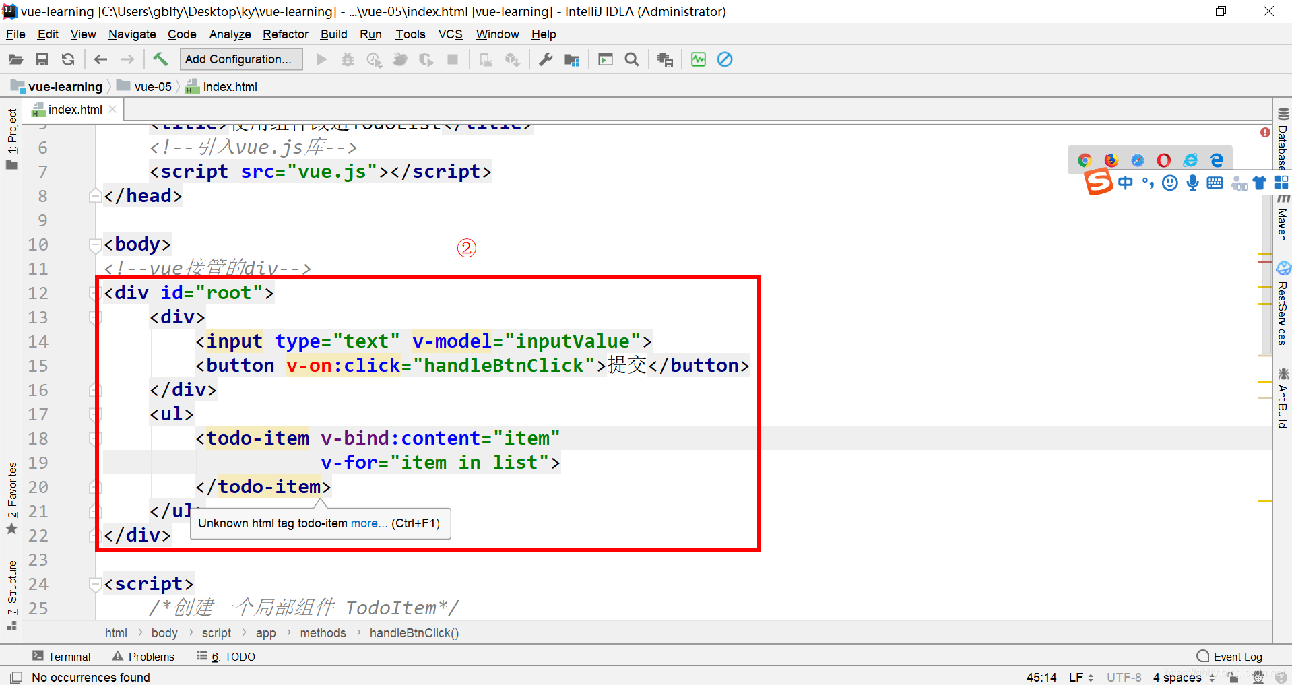1292x685 pixels.
Task: Click the red error indicator in editor corner
Action: pyautogui.click(x=1265, y=132)
